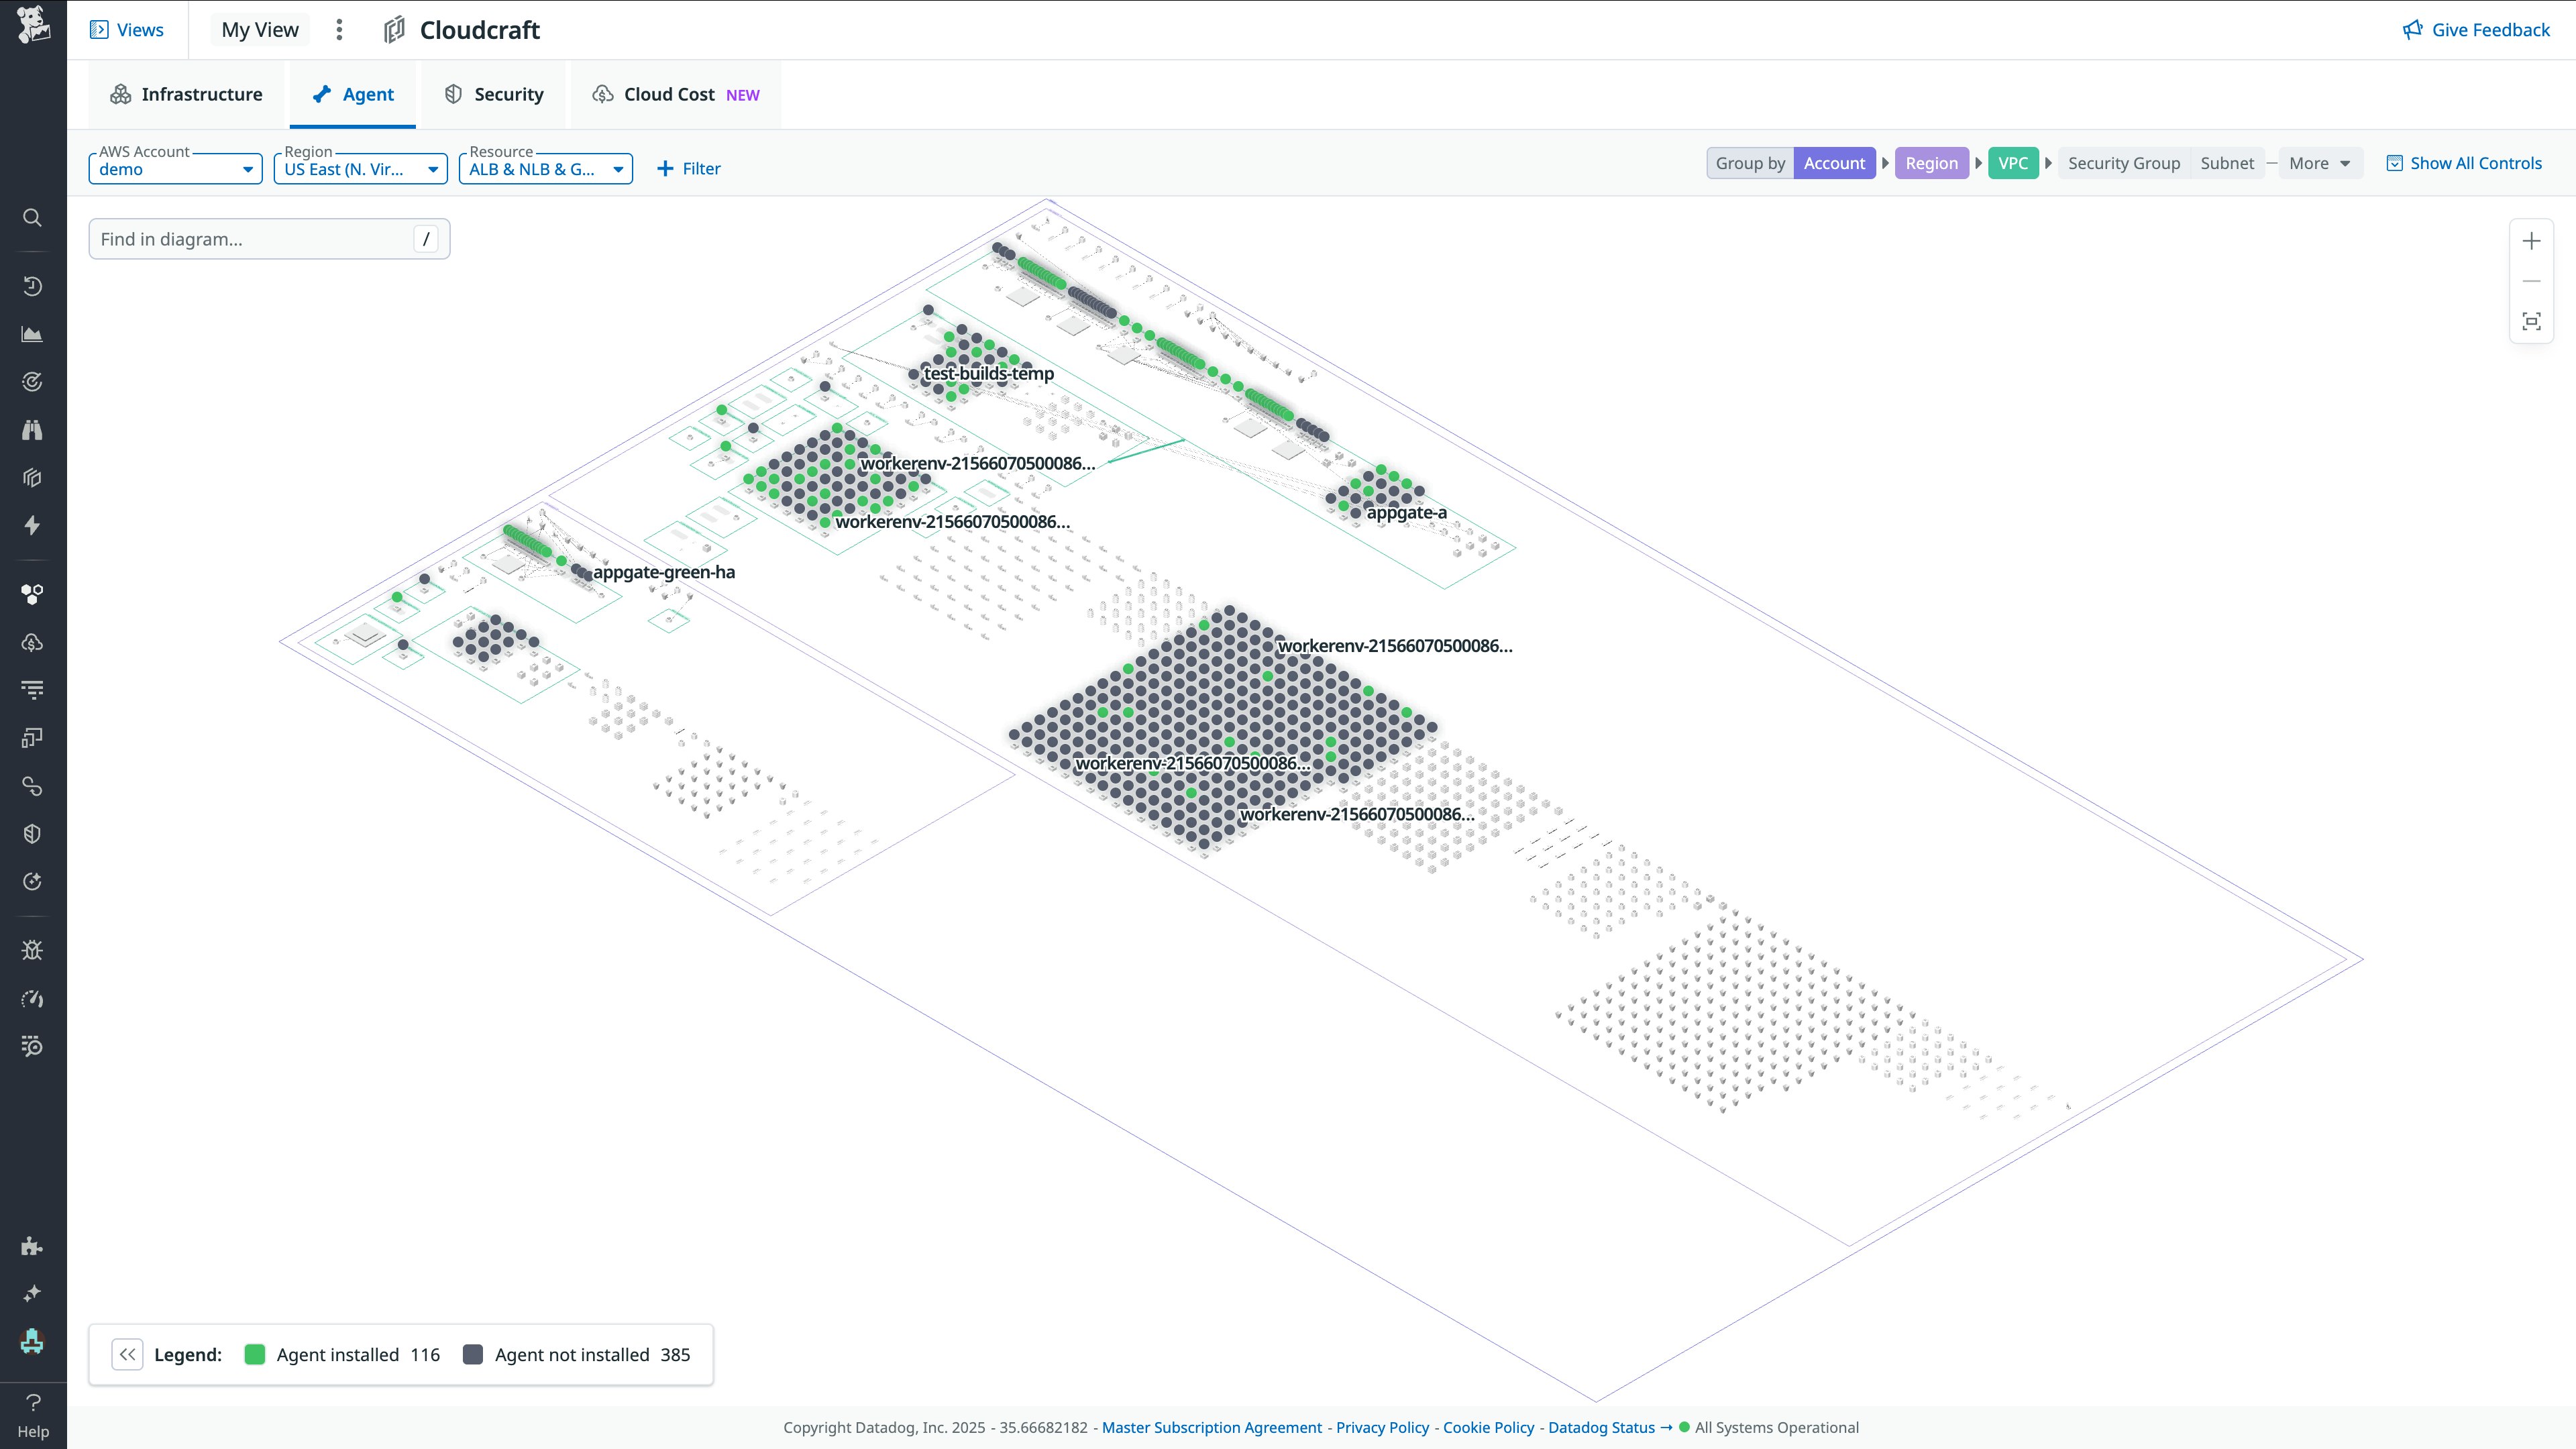The image size is (2576, 1449).
Task: Click the zoom in plus button
Action: click(x=2531, y=241)
